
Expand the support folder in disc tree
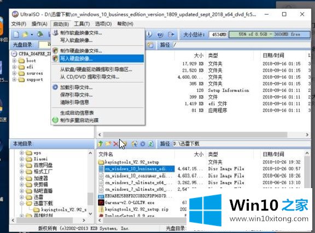point(14,79)
